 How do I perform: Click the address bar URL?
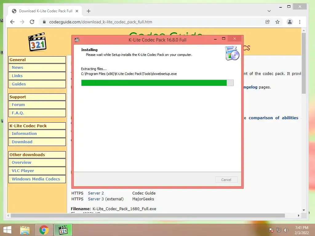pos(101,22)
